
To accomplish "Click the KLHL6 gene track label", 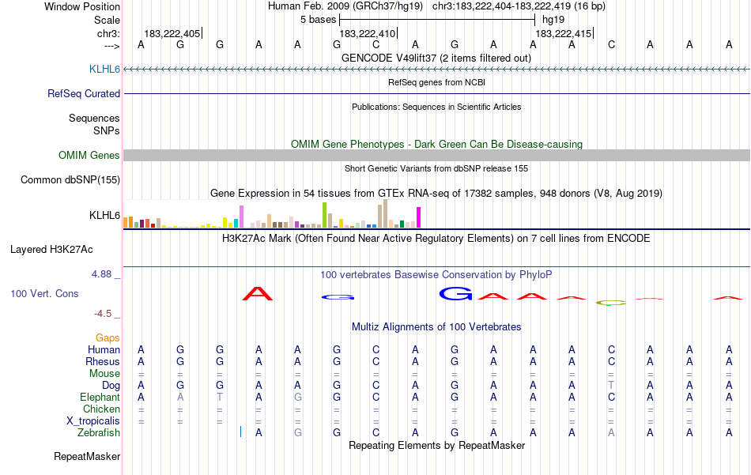I will coord(104,69).
